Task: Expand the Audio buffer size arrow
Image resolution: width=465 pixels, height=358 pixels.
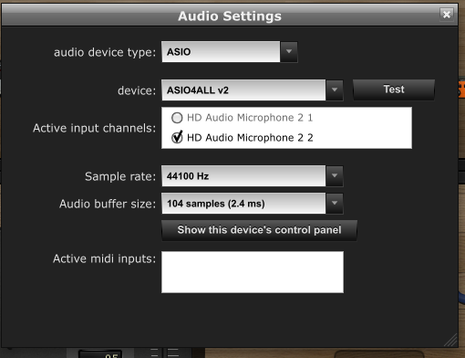Action: point(335,204)
